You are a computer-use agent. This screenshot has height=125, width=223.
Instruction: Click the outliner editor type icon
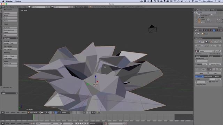196,10
